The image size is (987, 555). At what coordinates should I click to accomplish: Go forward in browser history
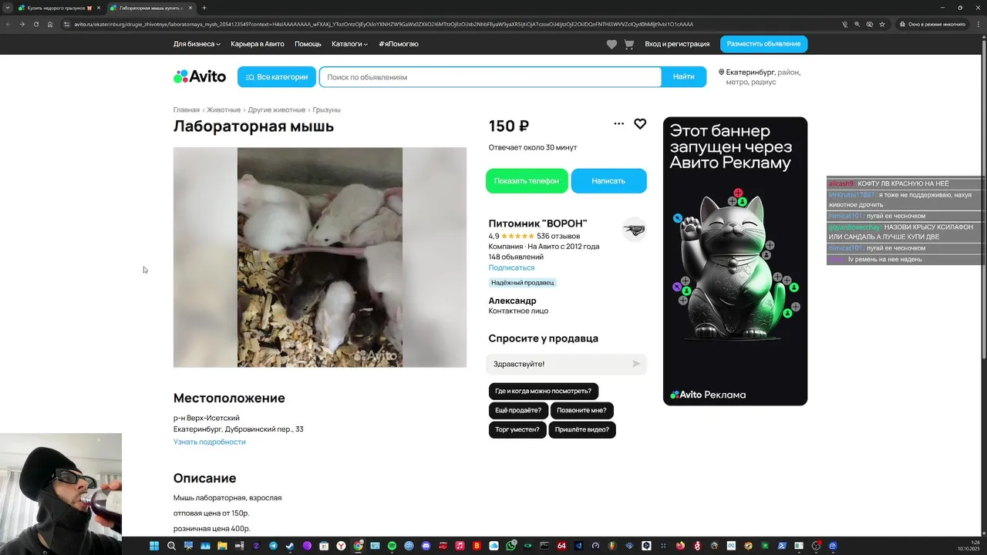pyautogui.click(x=22, y=24)
